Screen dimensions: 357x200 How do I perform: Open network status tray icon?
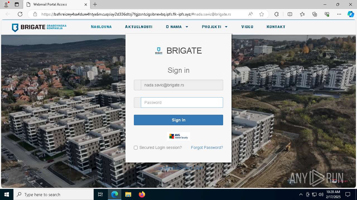click(x=314, y=194)
